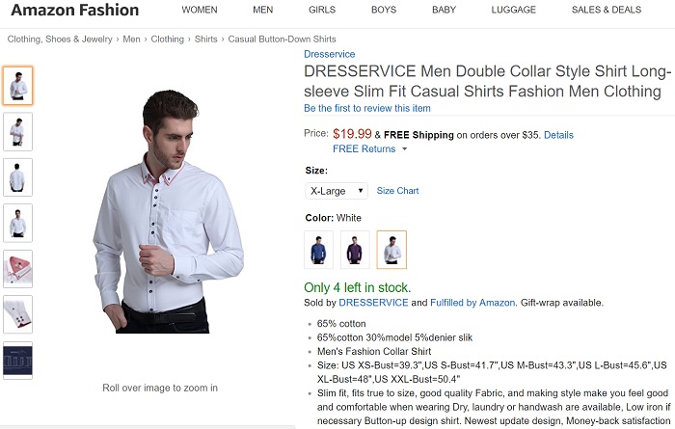Open the WOMEN menu
Screen dimensions: 675x429
click(x=200, y=10)
